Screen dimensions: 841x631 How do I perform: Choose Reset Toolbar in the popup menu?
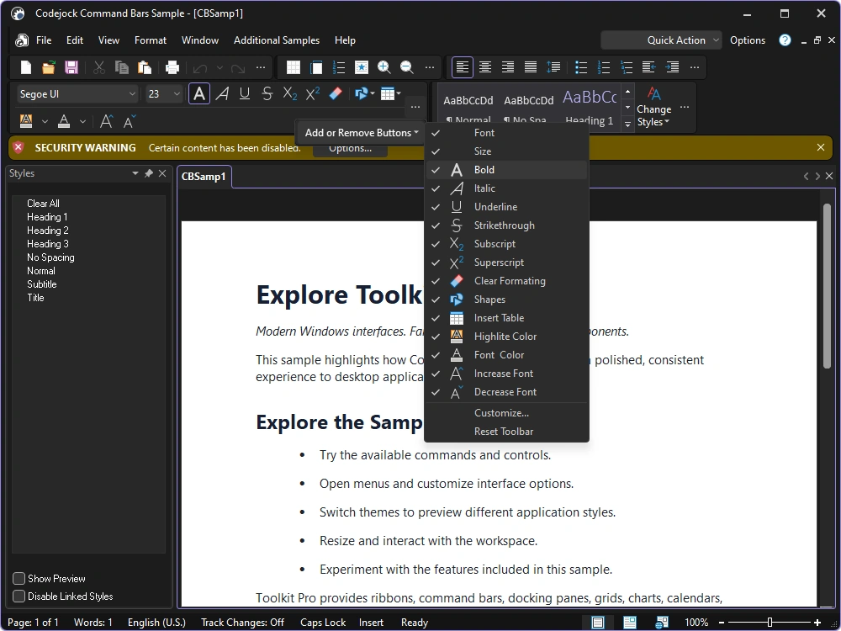click(506, 432)
